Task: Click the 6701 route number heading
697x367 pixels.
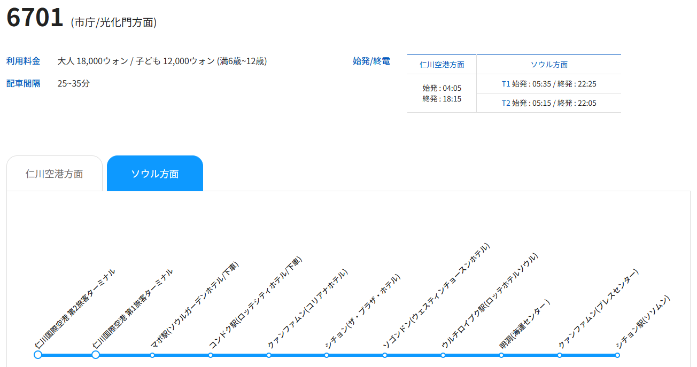Action: (35, 18)
